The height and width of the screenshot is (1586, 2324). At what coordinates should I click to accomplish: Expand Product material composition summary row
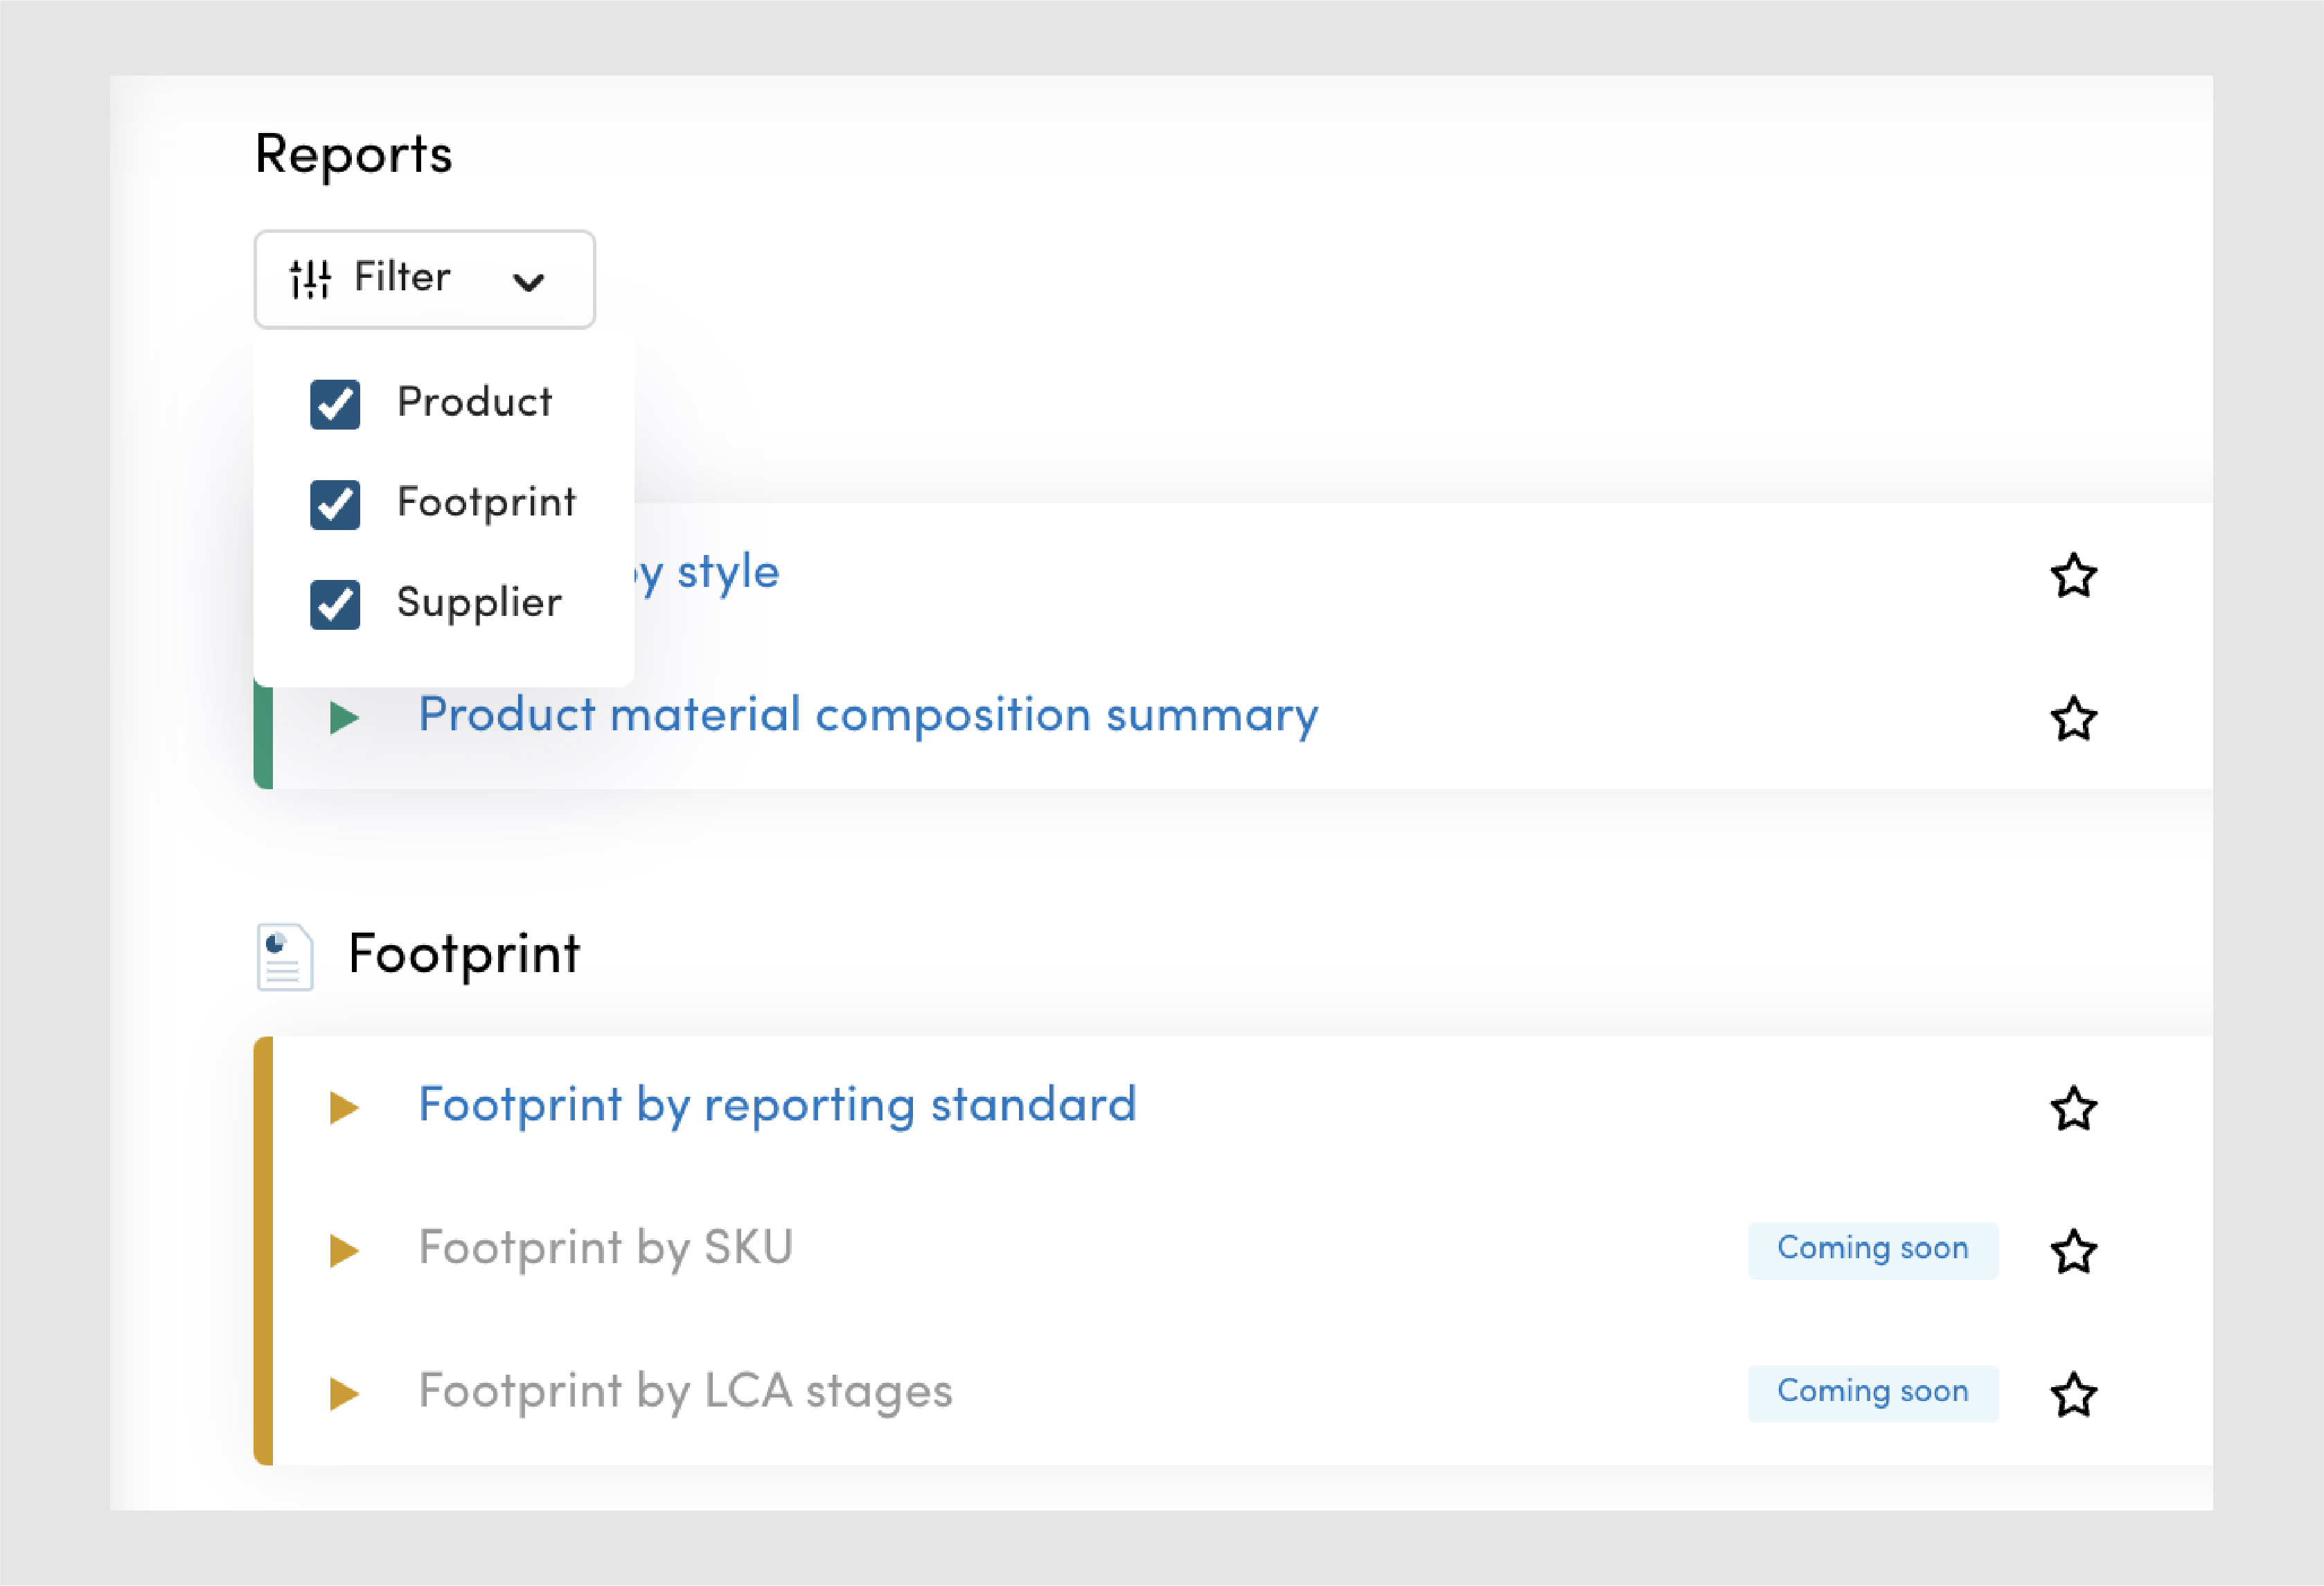344,717
